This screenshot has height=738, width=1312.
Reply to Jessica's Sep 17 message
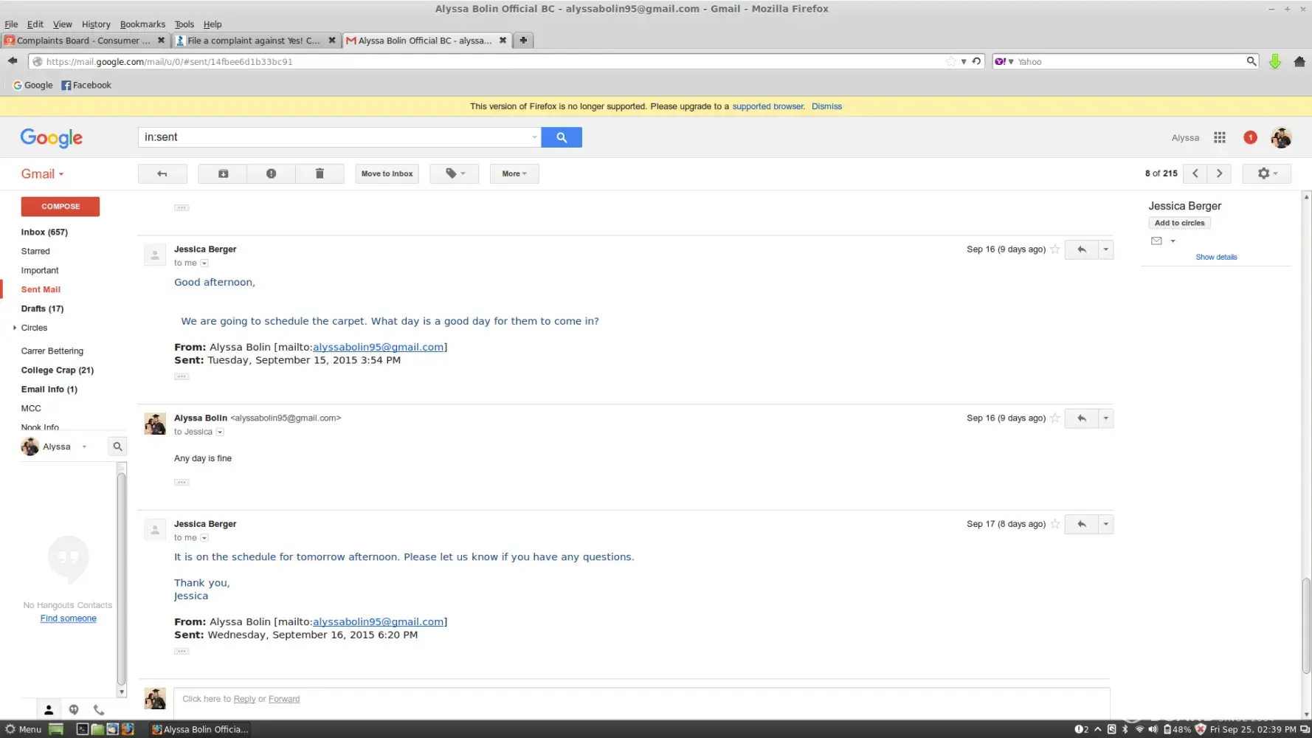coord(1081,524)
